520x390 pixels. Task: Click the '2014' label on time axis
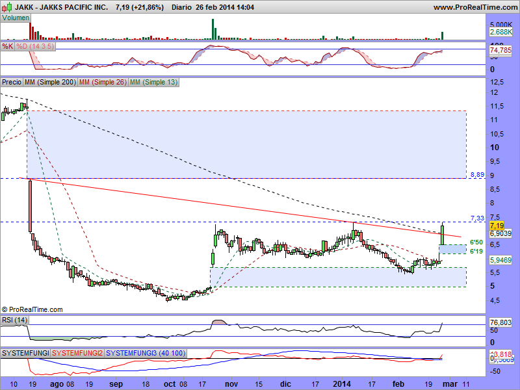click(x=342, y=384)
